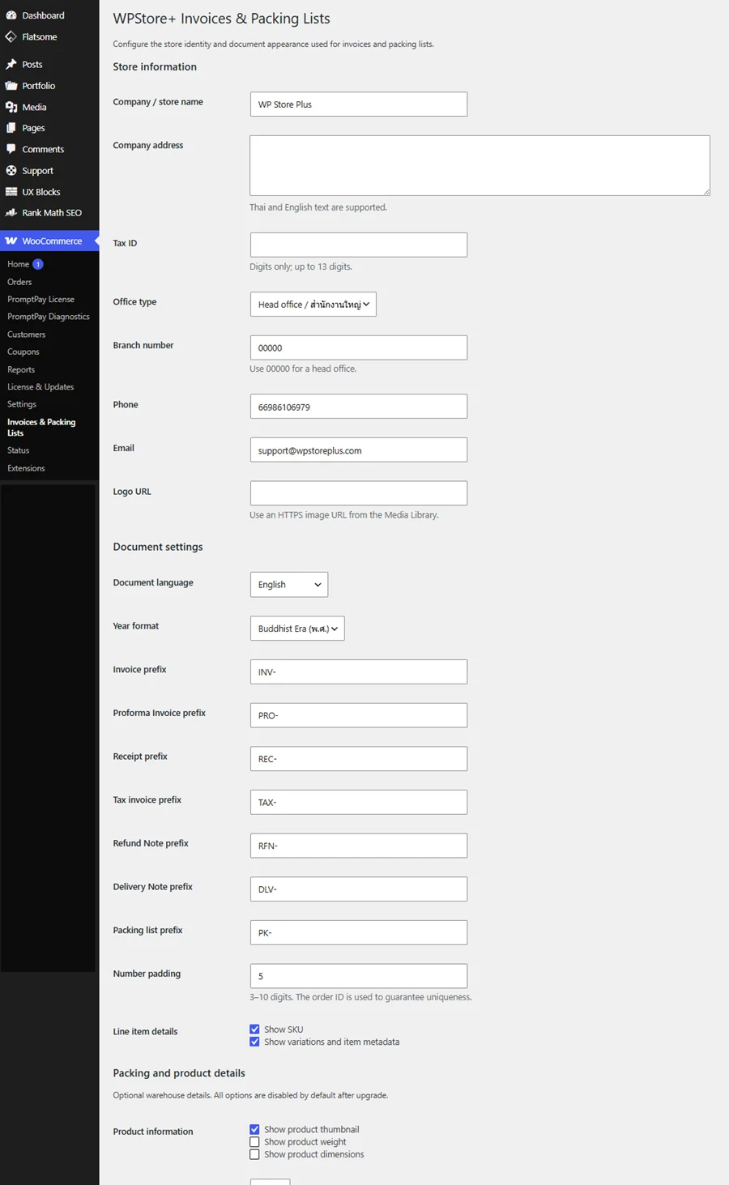This screenshot has height=1185, width=729.
Task: Open the Document language dropdown
Action: [x=289, y=585]
